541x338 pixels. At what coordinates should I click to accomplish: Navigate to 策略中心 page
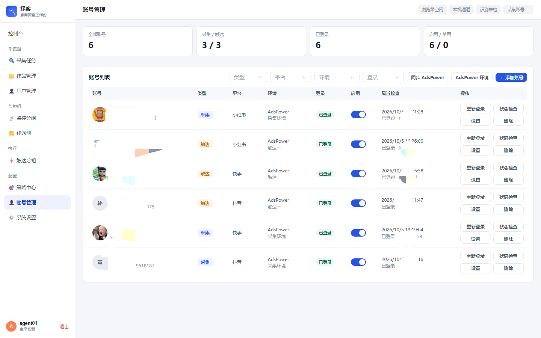coord(38,187)
